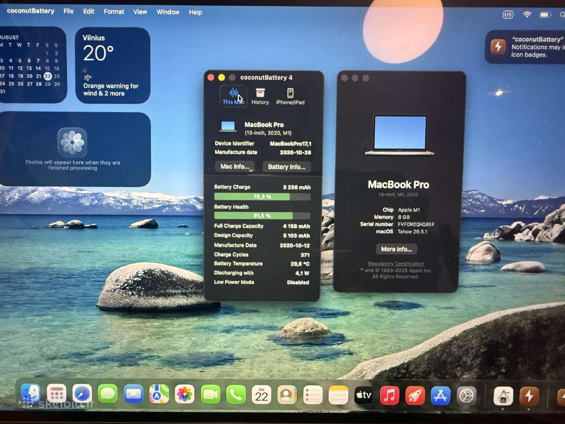
Task: Open the Format menu
Action: point(114,12)
